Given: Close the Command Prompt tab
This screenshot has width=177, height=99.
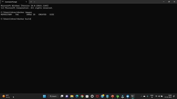Looking at the screenshot, I should point(26,2).
